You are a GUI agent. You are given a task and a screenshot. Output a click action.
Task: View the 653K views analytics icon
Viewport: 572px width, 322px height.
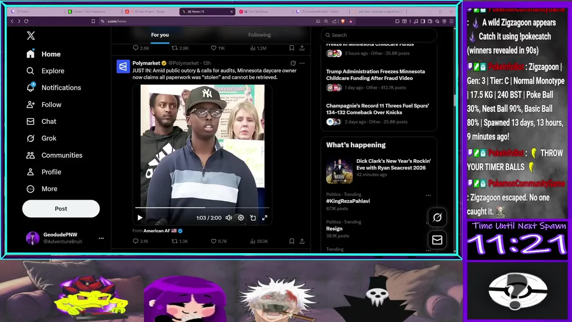coord(252,241)
